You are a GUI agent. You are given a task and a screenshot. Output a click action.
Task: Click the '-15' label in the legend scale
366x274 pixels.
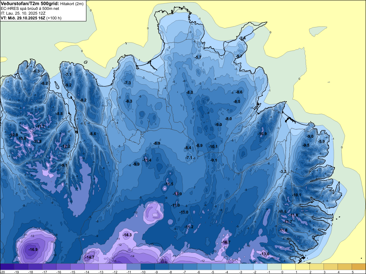pos(72,272)
